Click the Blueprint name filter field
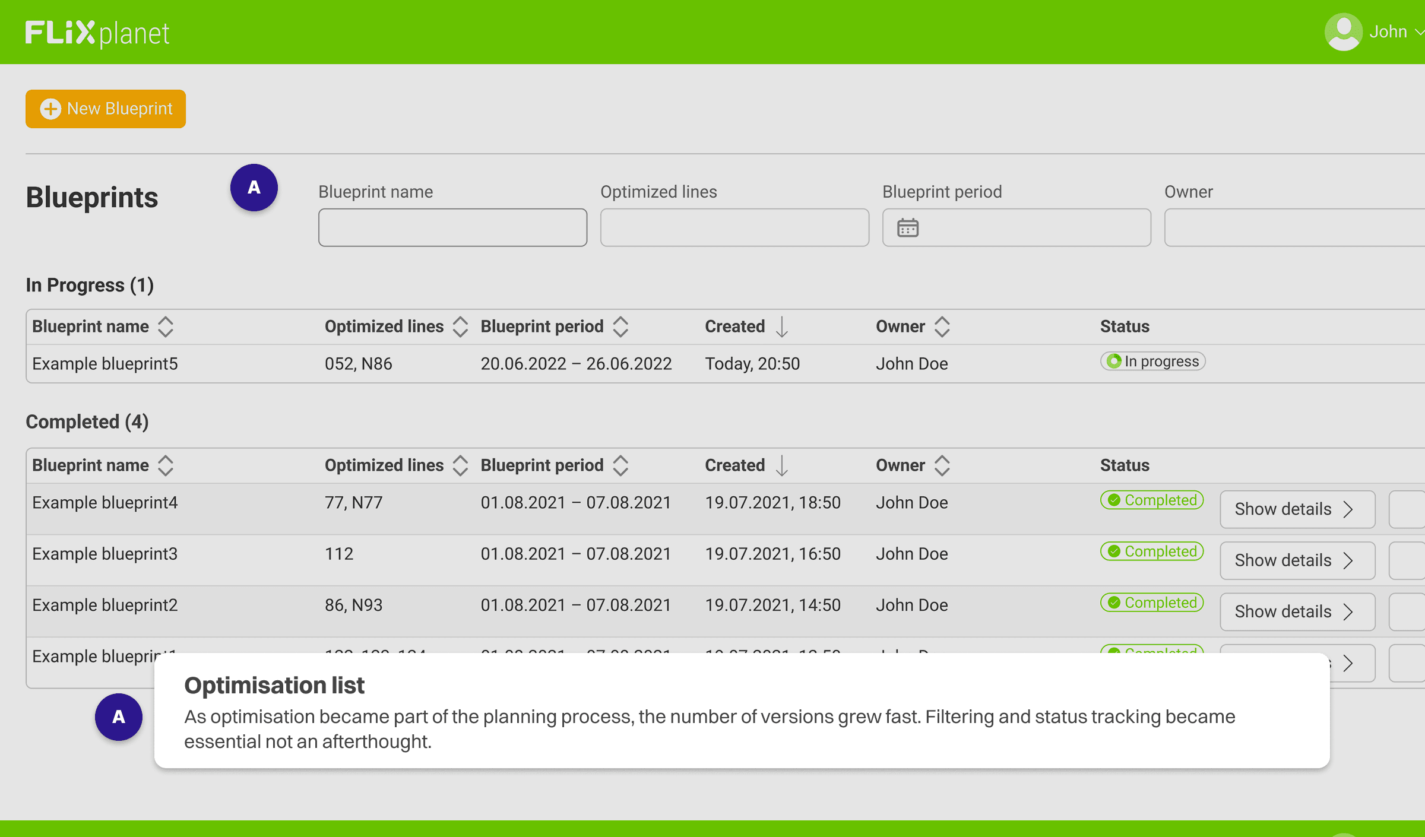Viewport: 1425px width, 837px height. pos(452,227)
